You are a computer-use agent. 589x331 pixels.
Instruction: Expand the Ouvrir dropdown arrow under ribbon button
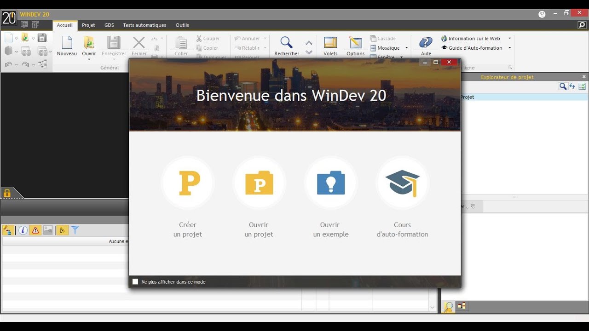click(89, 59)
